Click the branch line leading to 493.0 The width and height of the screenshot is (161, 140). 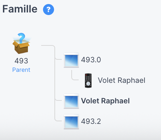click(58, 59)
